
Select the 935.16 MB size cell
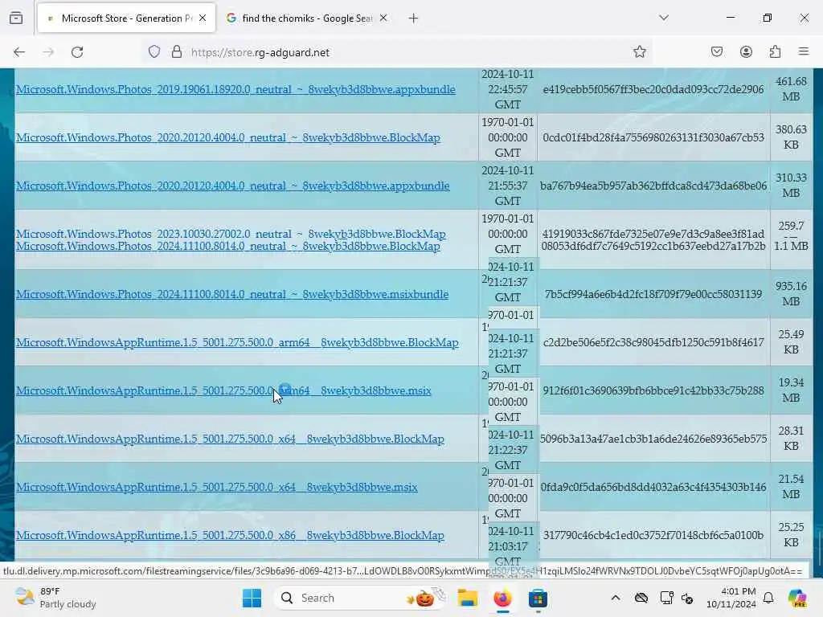click(791, 294)
